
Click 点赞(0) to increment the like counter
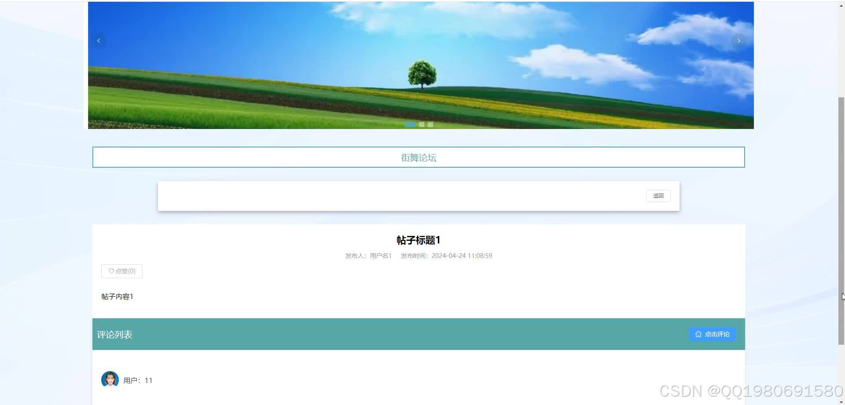tap(121, 271)
